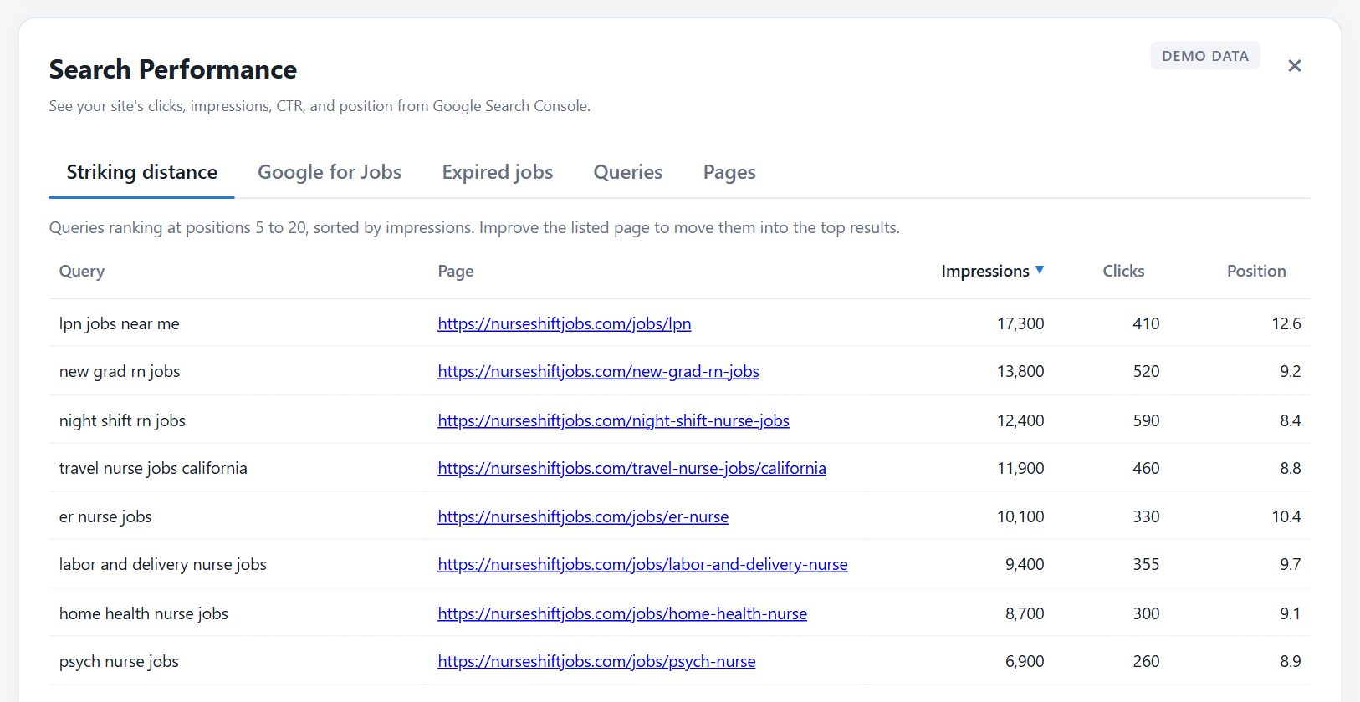Click the 12.6 position value

point(1286,323)
